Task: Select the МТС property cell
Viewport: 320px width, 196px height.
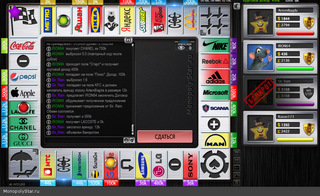Action: click(x=48, y=165)
